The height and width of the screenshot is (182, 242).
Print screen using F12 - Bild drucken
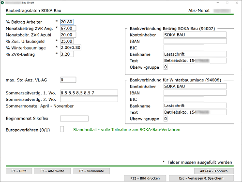(x=145, y=178)
